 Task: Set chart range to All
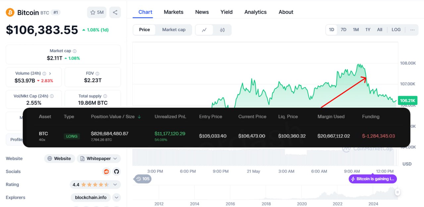[x=380, y=30]
